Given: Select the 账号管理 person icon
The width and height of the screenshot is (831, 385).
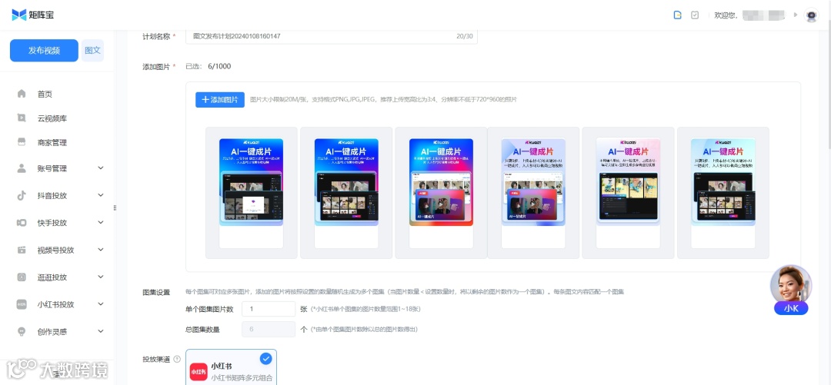Looking at the screenshot, I should (22, 168).
